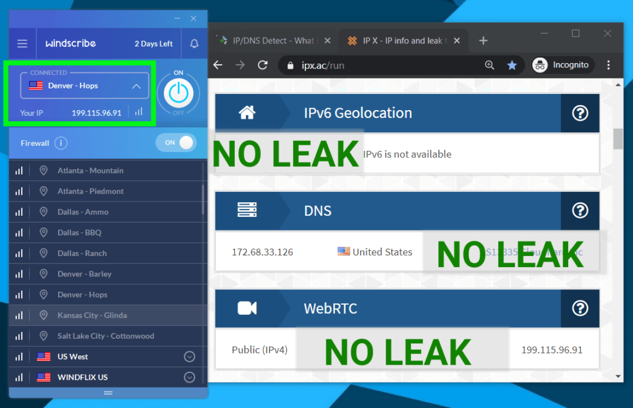Click location pin for Dallas - BBQ
This screenshot has height=408, width=633.
(x=44, y=232)
